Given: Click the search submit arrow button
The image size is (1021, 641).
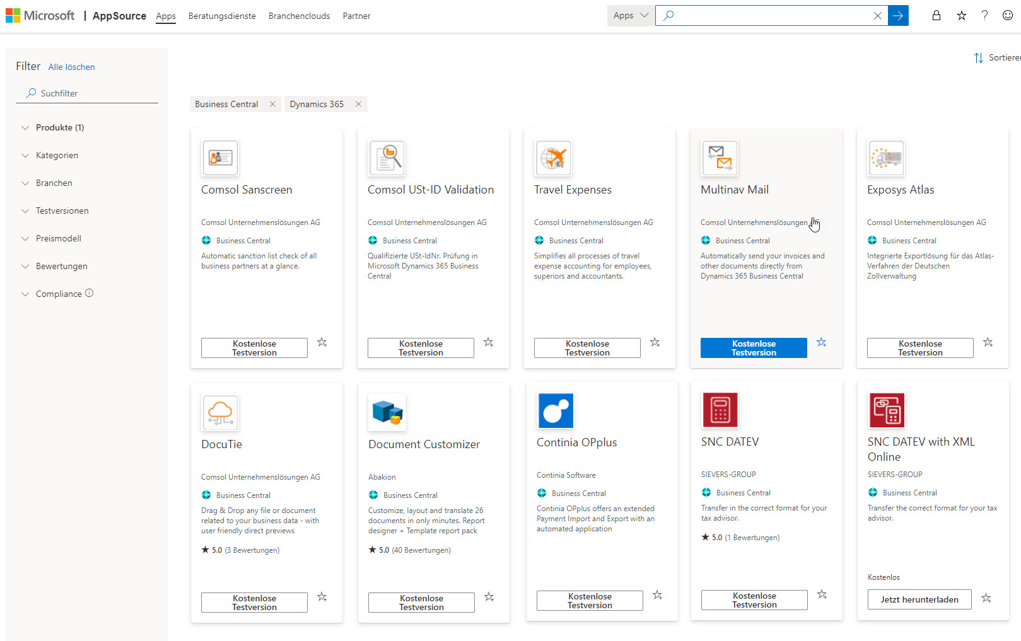Looking at the screenshot, I should coord(898,16).
